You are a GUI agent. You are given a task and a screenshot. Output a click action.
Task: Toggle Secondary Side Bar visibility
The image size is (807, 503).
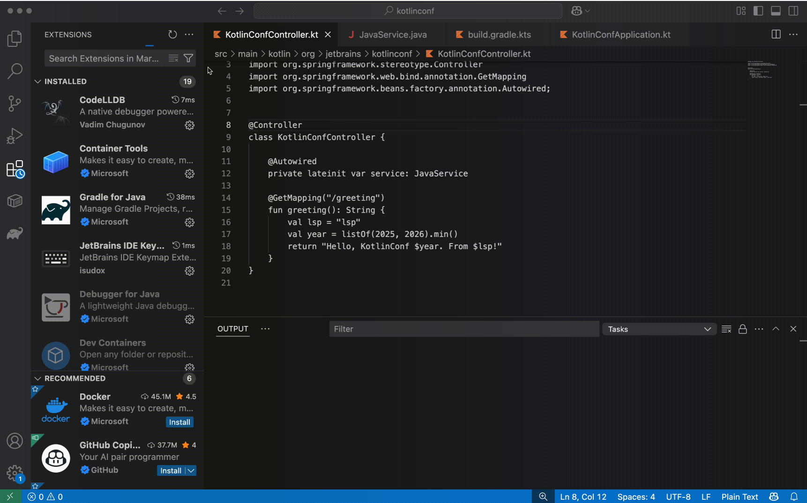793,11
